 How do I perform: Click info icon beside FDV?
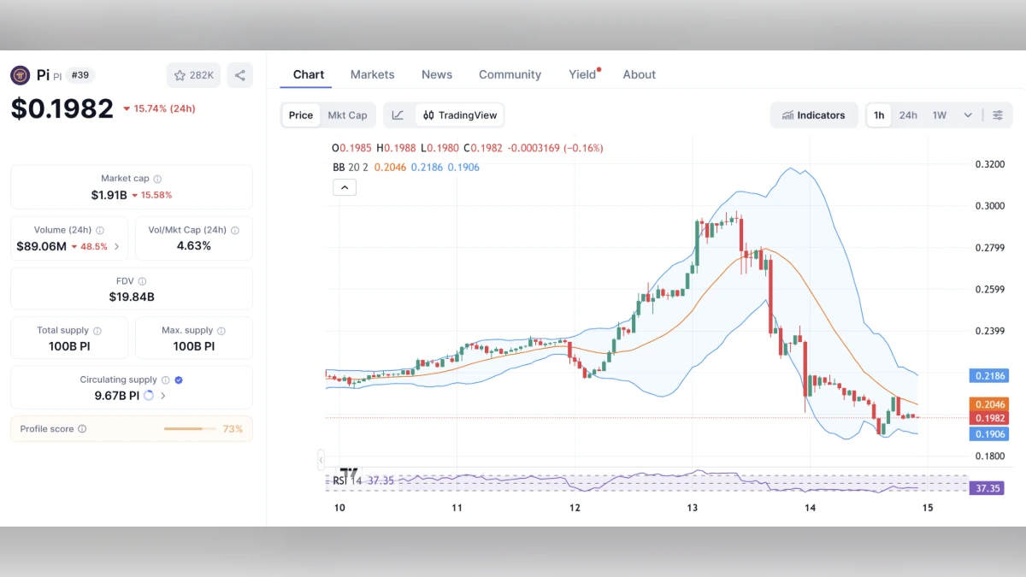142,281
